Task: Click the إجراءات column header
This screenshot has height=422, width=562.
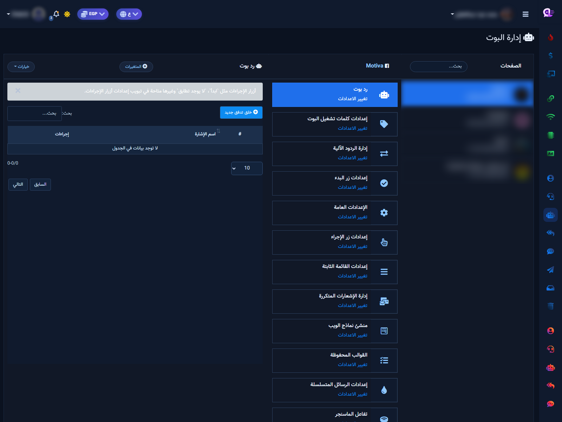Action: tap(62, 134)
